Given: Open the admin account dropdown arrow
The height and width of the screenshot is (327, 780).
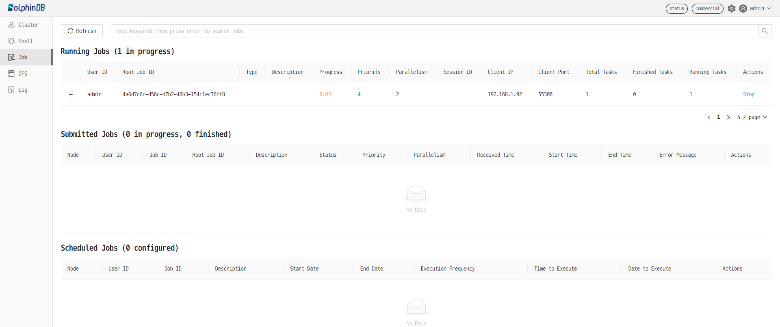Looking at the screenshot, I should [x=769, y=9].
